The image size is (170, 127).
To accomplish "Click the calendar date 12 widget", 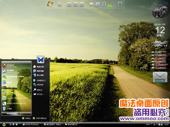I will (x=160, y=30).
